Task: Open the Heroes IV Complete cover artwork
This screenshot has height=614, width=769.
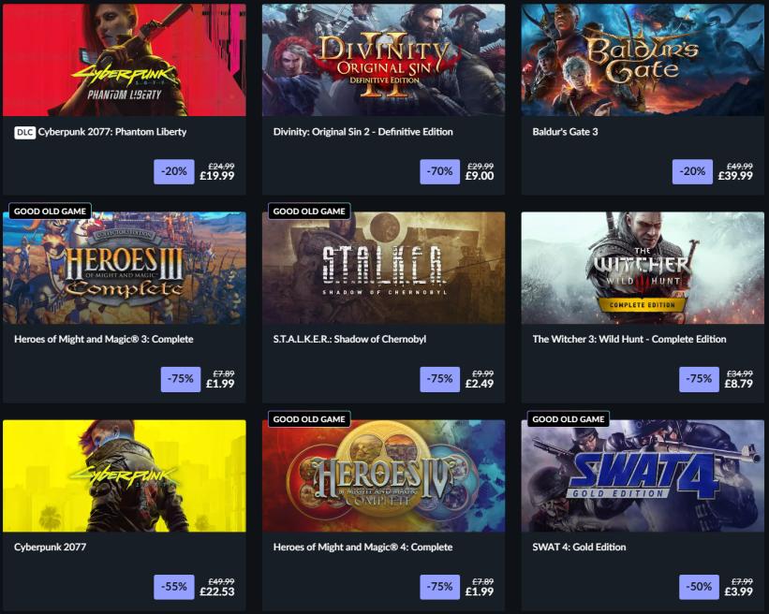Action: pos(383,475)
